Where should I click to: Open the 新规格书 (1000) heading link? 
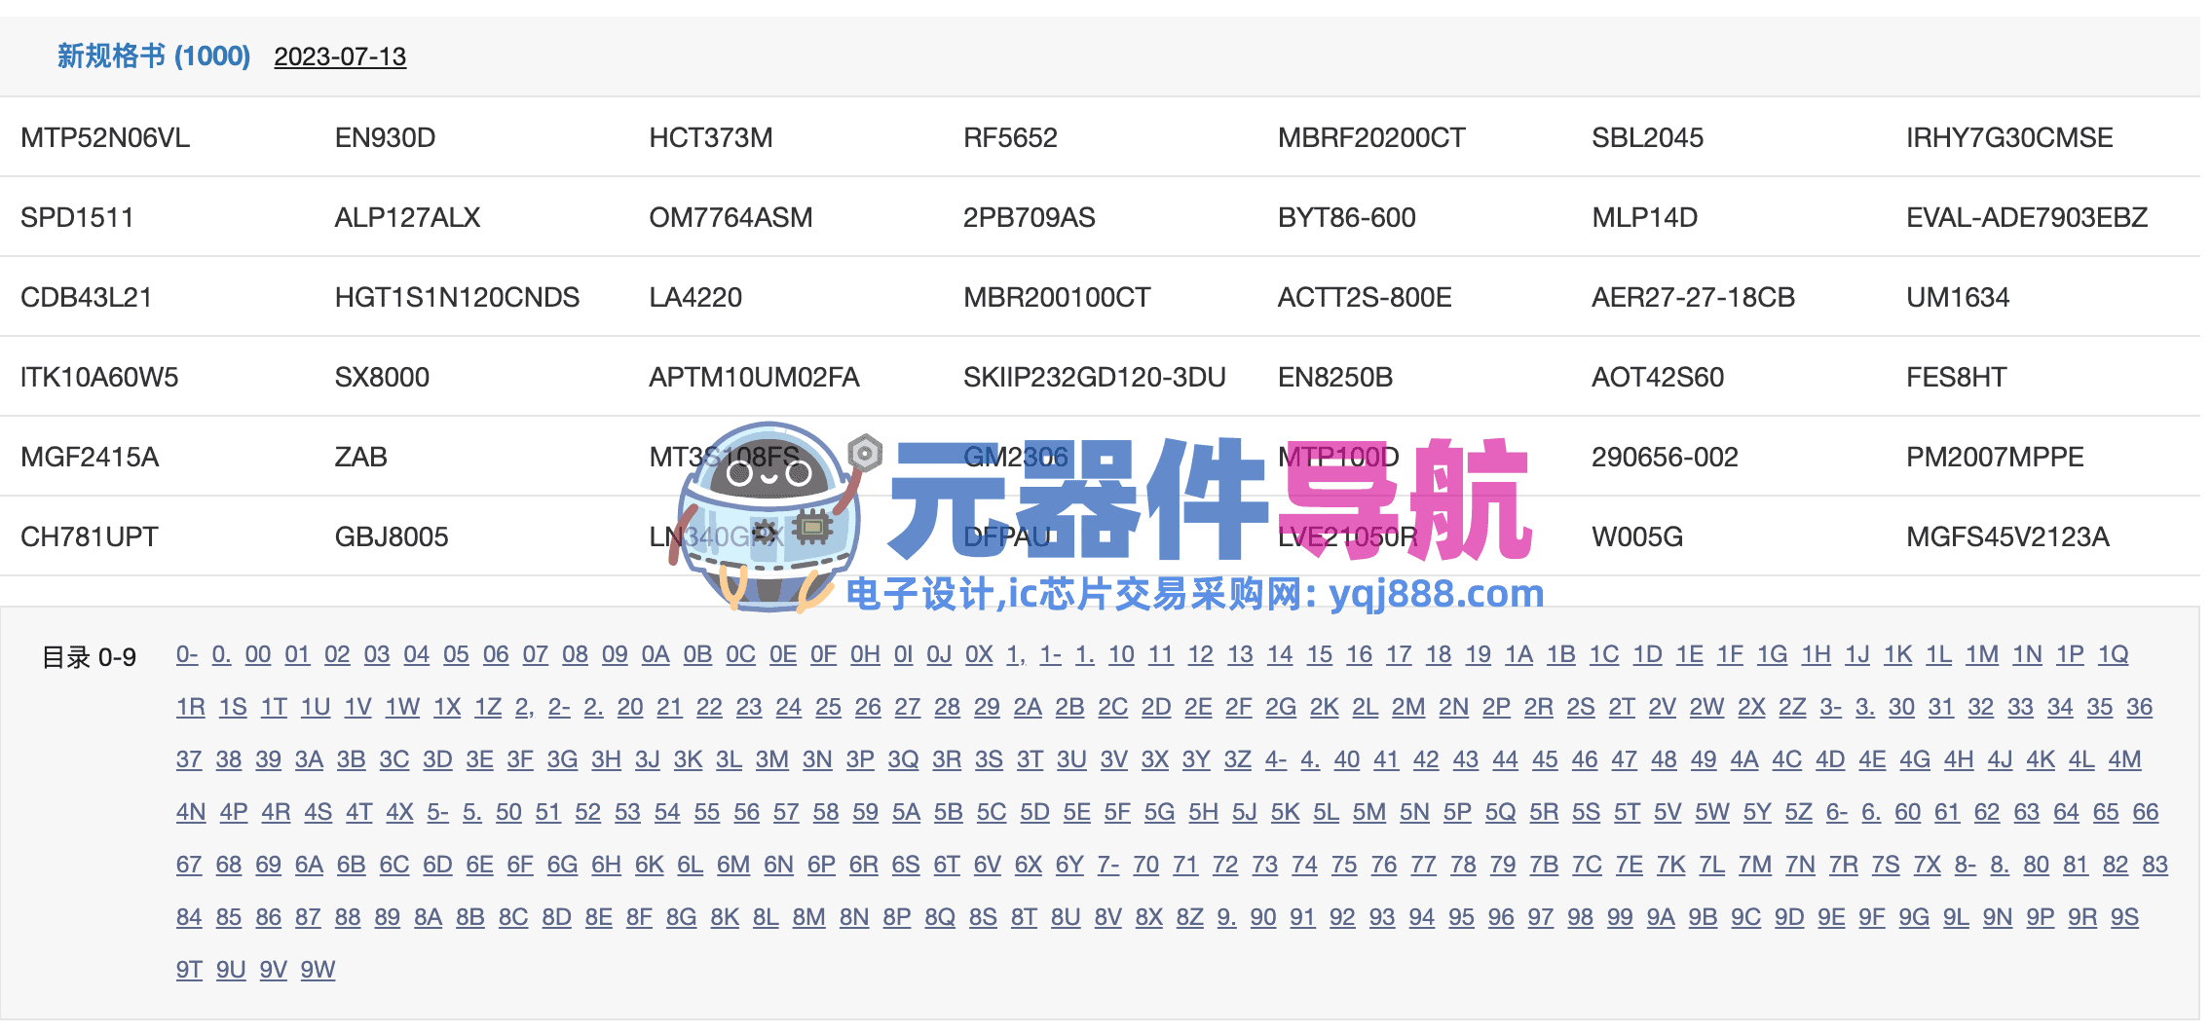(x=154, y=56)
